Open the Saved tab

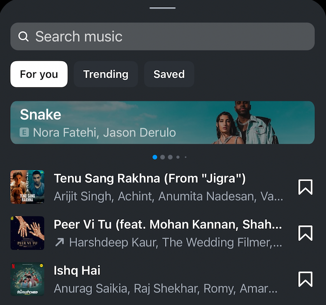point(169,74)
